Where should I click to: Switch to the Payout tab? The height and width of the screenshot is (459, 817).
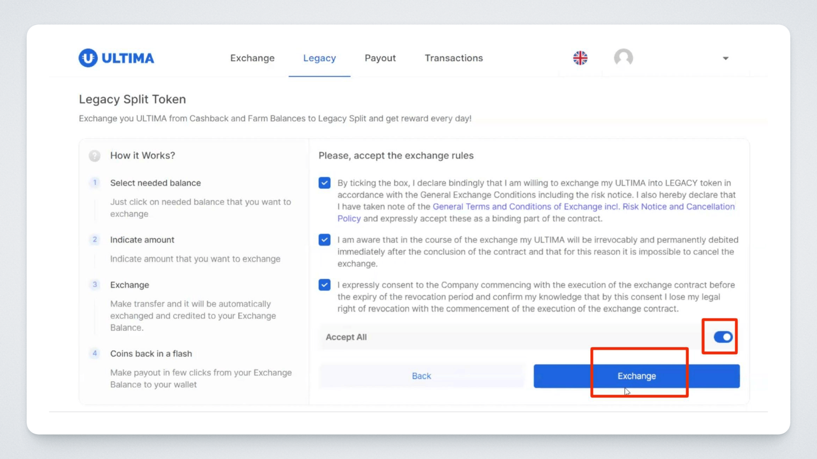click(x=380, y=58)
